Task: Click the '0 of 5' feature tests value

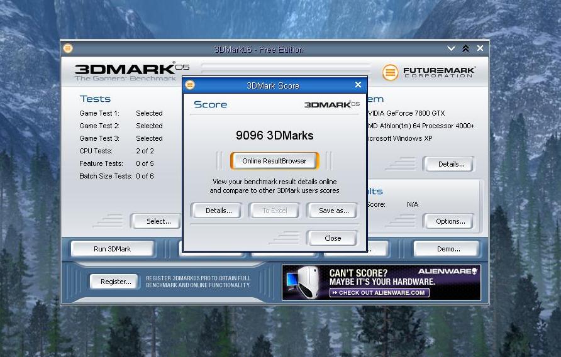Action: tap(145, 163)
